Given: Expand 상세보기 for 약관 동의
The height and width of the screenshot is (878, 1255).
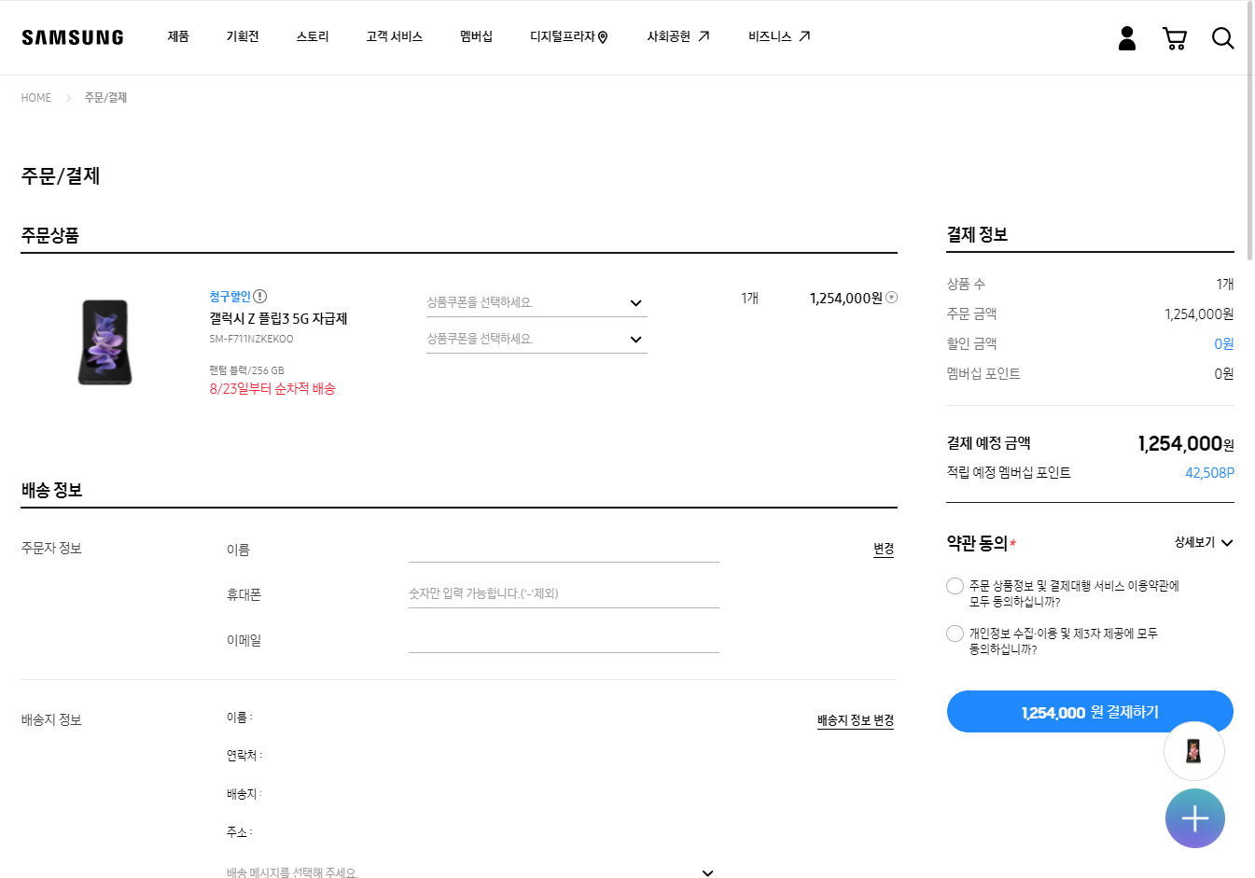Looking at the screenshot, I should coord(1204,542).
